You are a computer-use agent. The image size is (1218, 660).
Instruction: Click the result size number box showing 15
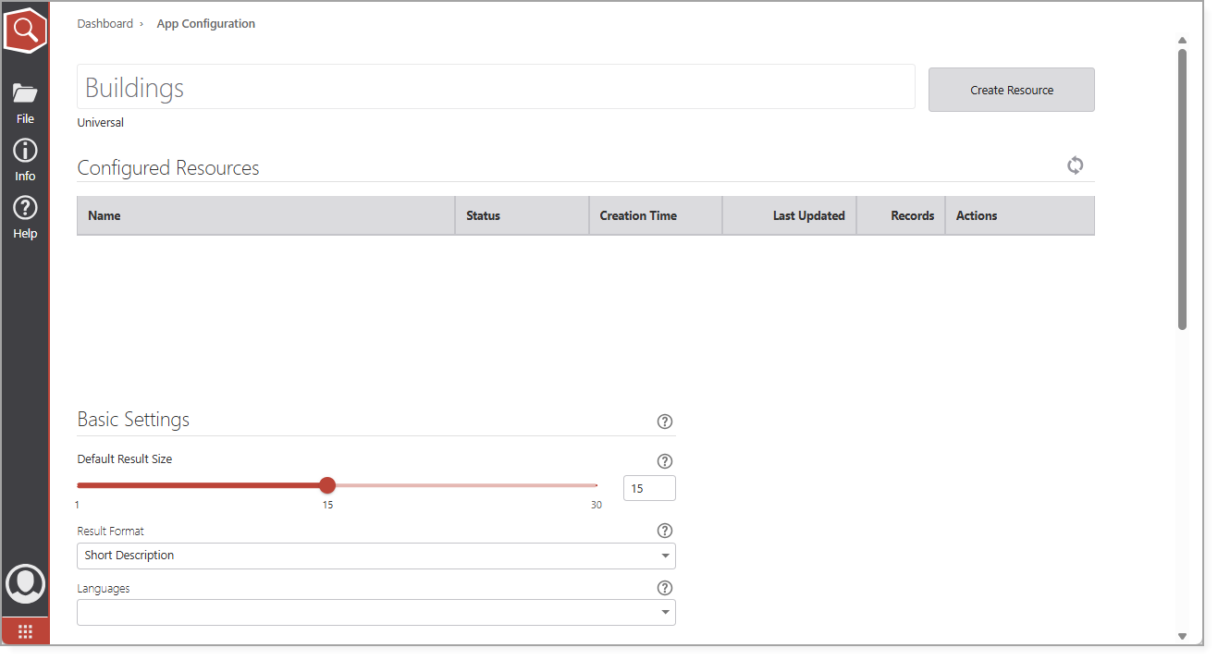click(649, 488)
